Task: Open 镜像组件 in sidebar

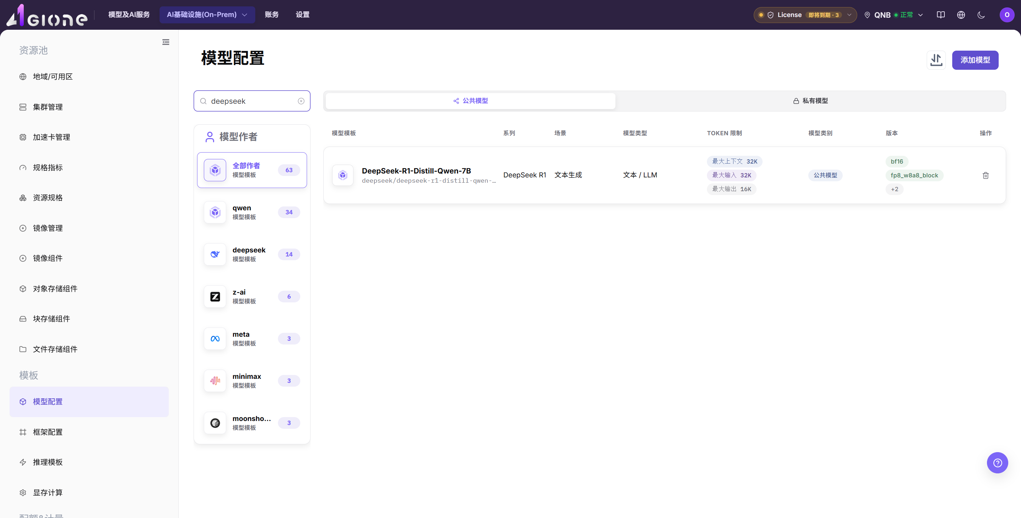Action: tap(89, 258)
